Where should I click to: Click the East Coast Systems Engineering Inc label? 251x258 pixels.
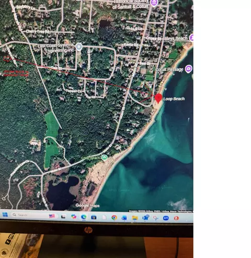click(56, 48)
